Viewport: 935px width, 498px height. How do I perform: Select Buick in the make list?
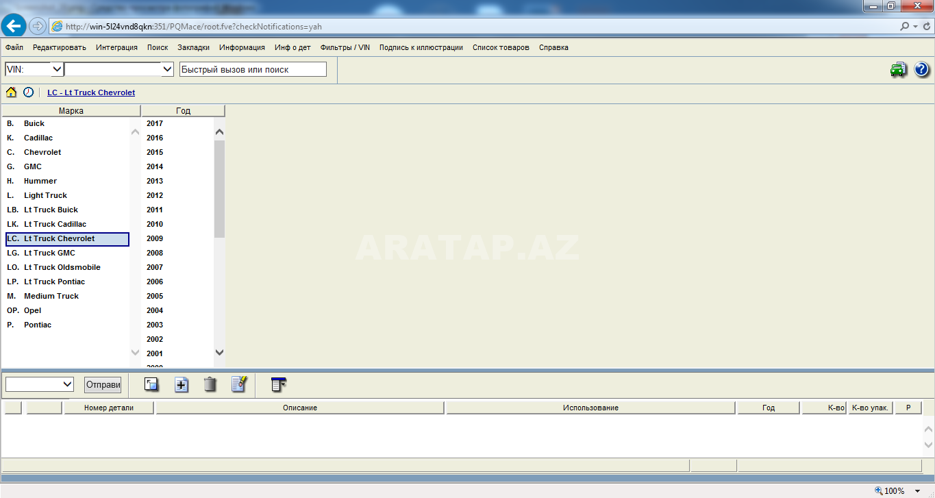[x=34, y=123]
